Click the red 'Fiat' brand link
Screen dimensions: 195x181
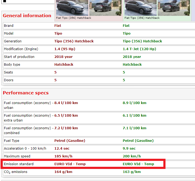click(x=58, y=26)
